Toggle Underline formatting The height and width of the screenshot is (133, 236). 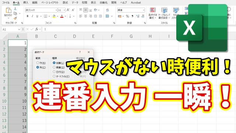pos(37,16)
